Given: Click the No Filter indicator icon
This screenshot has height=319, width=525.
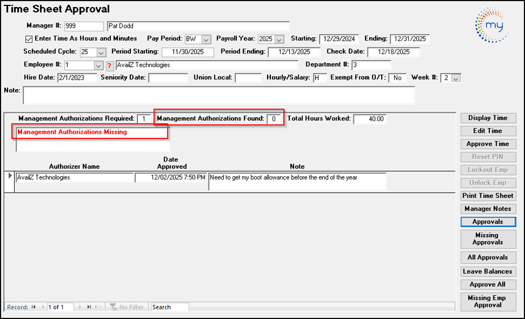Looking at the screenshot, I should point(114,307).
